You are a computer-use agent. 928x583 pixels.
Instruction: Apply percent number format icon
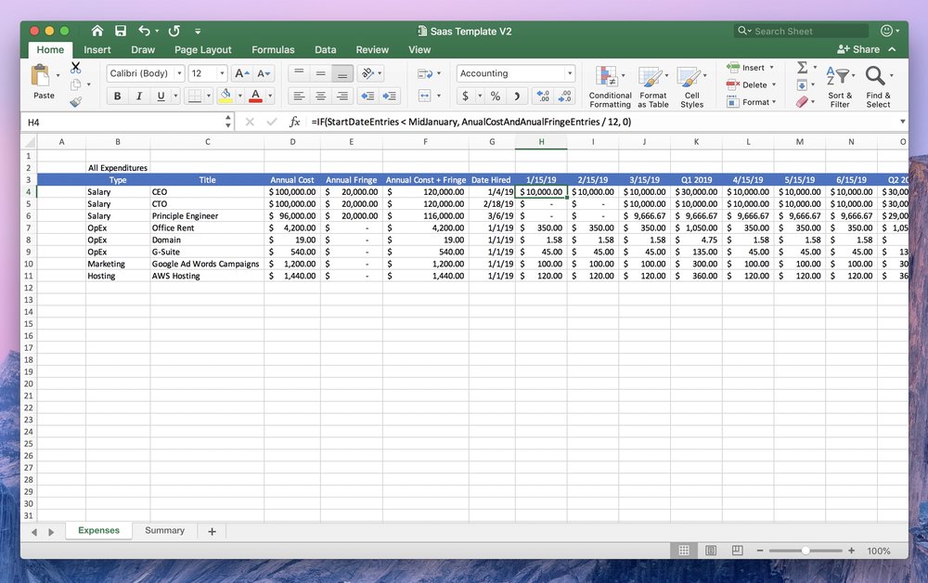[495, 96]
